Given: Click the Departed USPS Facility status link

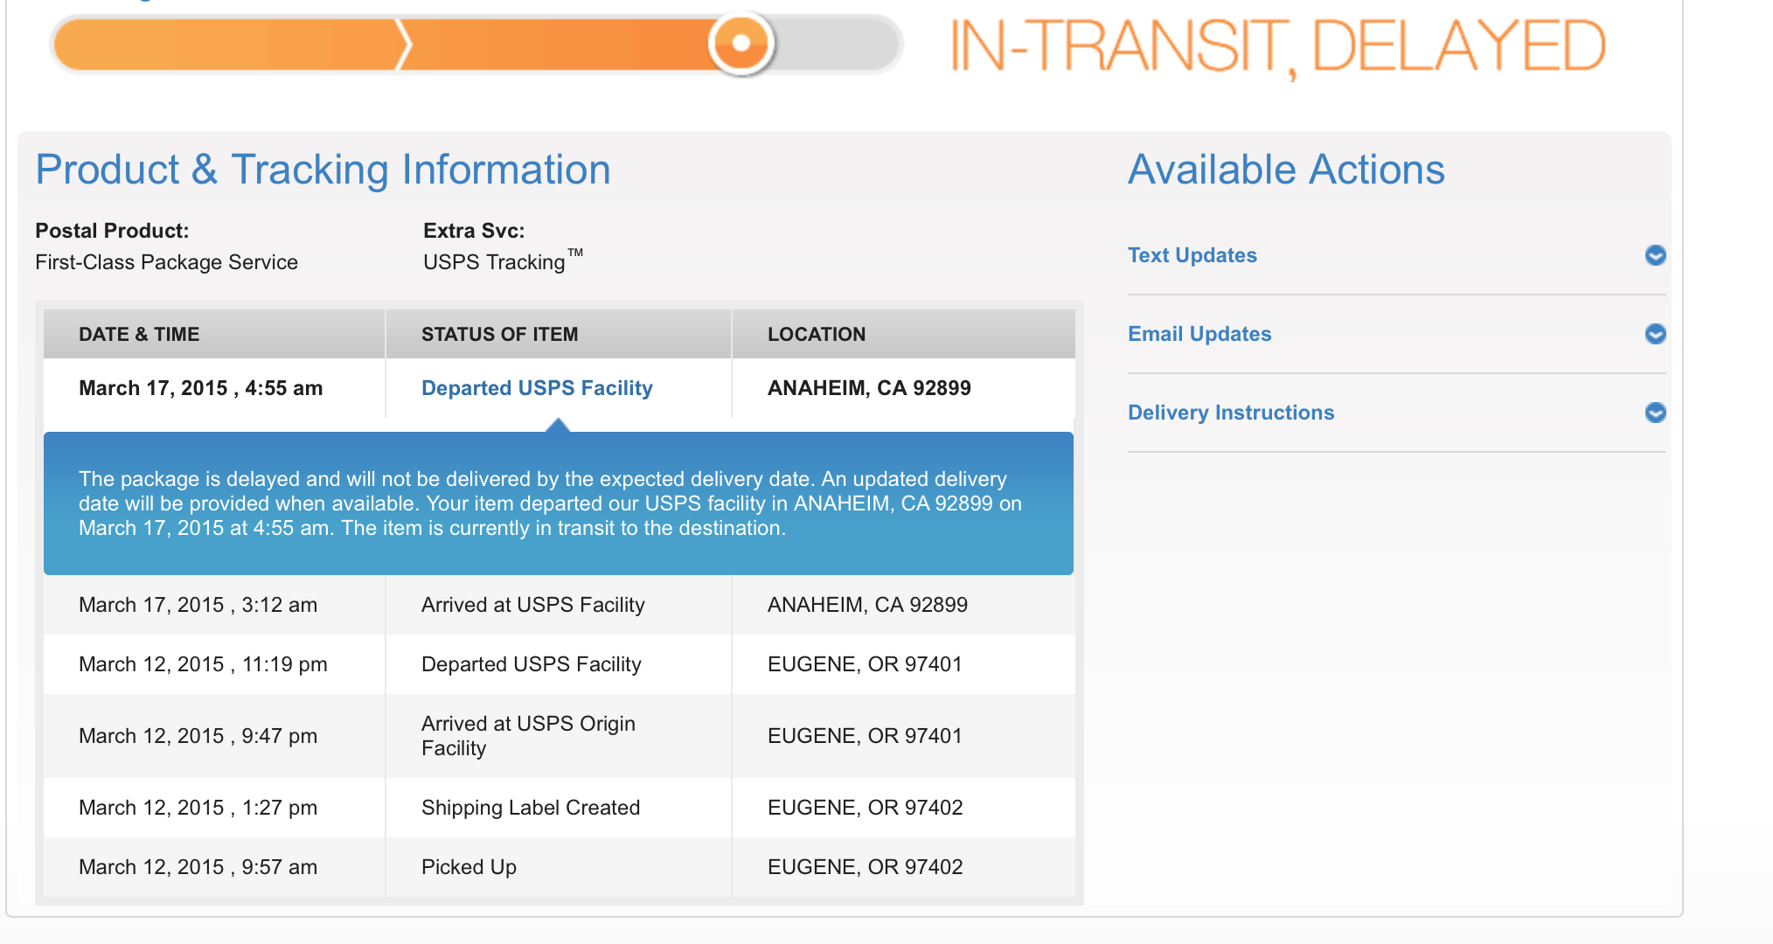Looking at the screenshot, I should (x=537, y=388).
